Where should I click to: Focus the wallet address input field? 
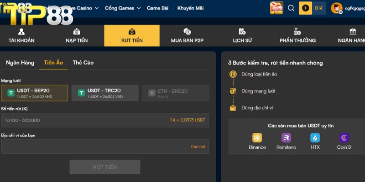(105, 147)
